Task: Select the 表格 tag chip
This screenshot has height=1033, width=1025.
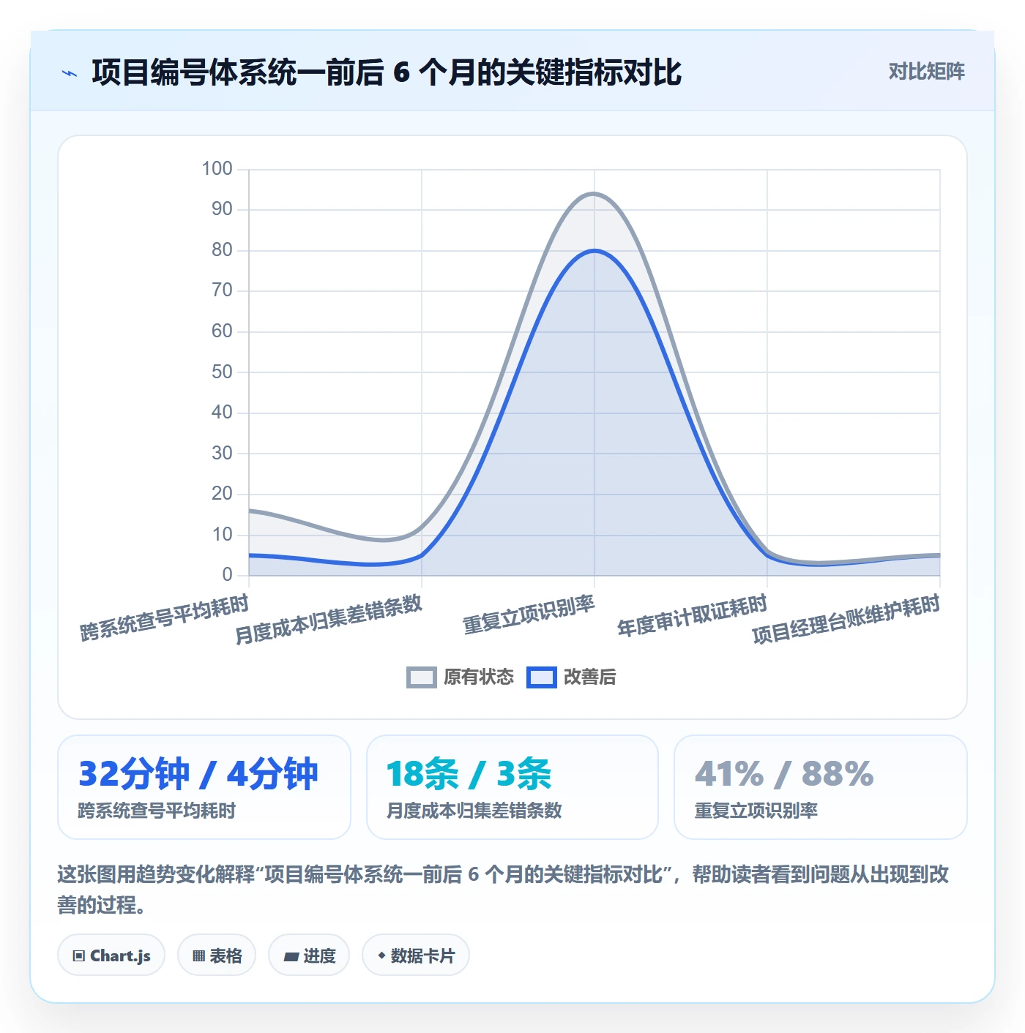Action: point(217,955)
